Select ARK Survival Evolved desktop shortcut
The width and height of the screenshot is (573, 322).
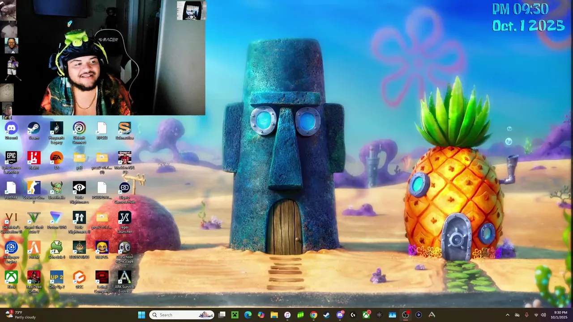point(124,282)
